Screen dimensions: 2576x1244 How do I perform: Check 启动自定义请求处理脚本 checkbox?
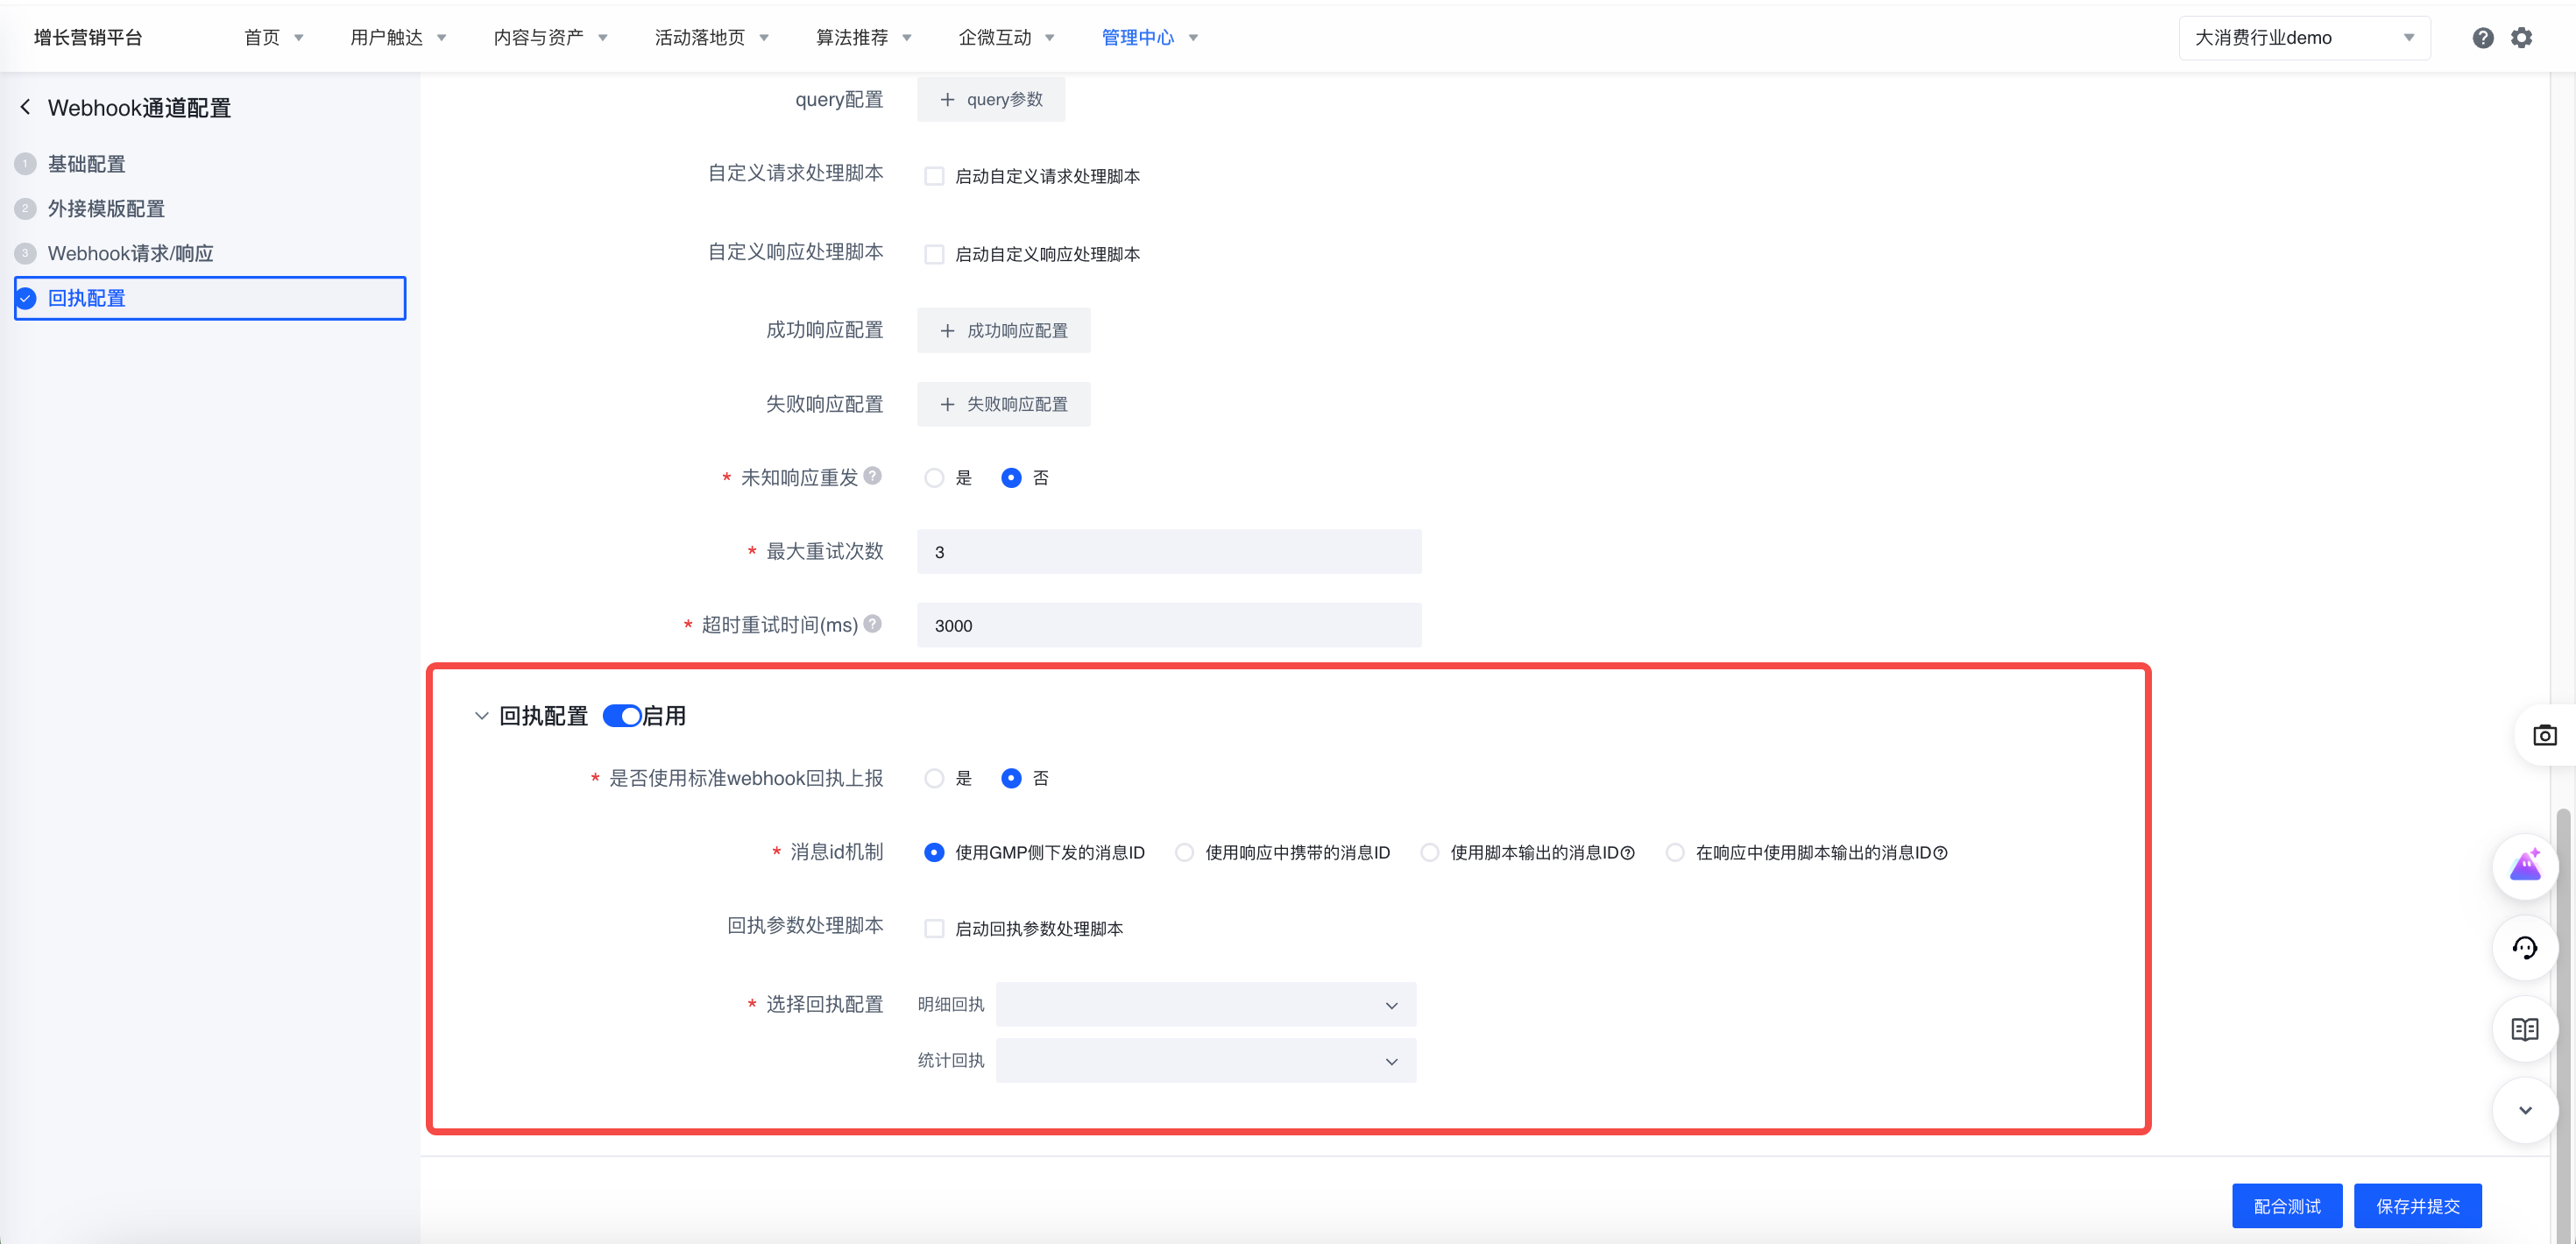(x=934, y=176)
